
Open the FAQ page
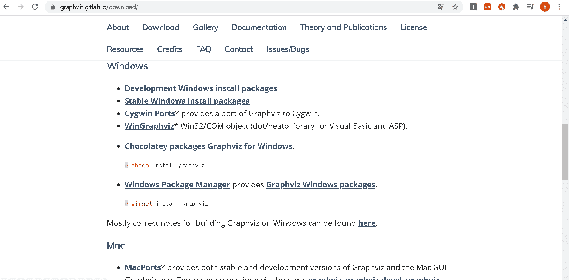pyautogui.click(x=203, y=49)
